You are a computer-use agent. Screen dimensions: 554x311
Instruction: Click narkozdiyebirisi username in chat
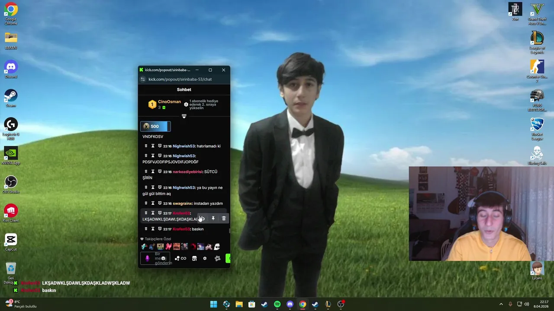tap(187, 171)
